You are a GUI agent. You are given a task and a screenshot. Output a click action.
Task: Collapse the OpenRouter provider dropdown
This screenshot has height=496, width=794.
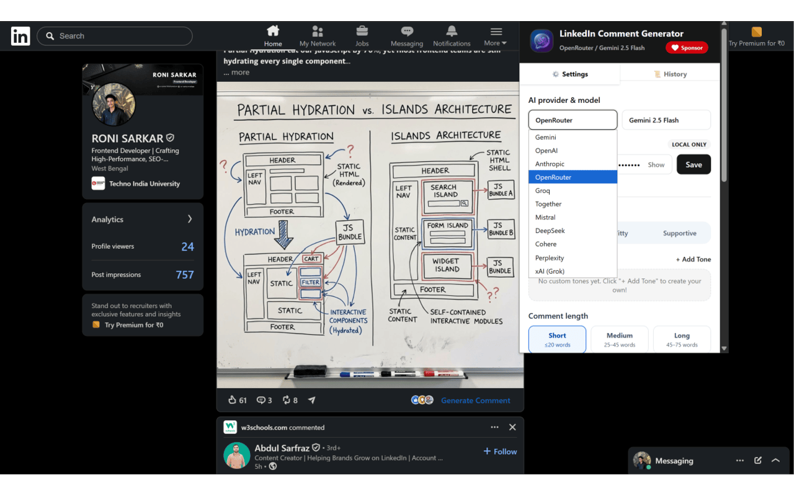click(x=573, y=120)
